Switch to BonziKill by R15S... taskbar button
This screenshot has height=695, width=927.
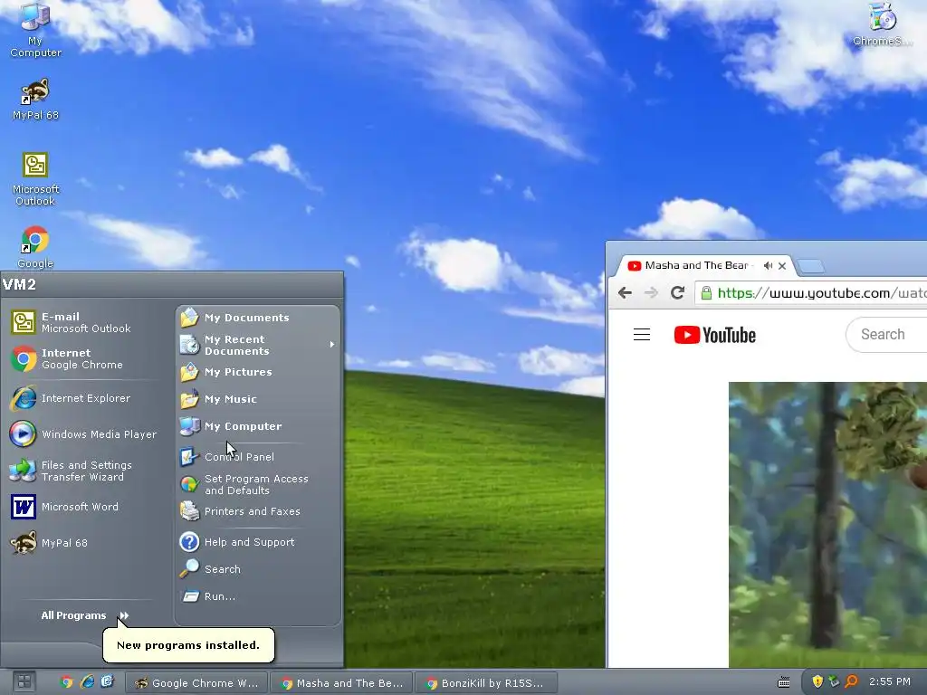(x=486, y=682)
